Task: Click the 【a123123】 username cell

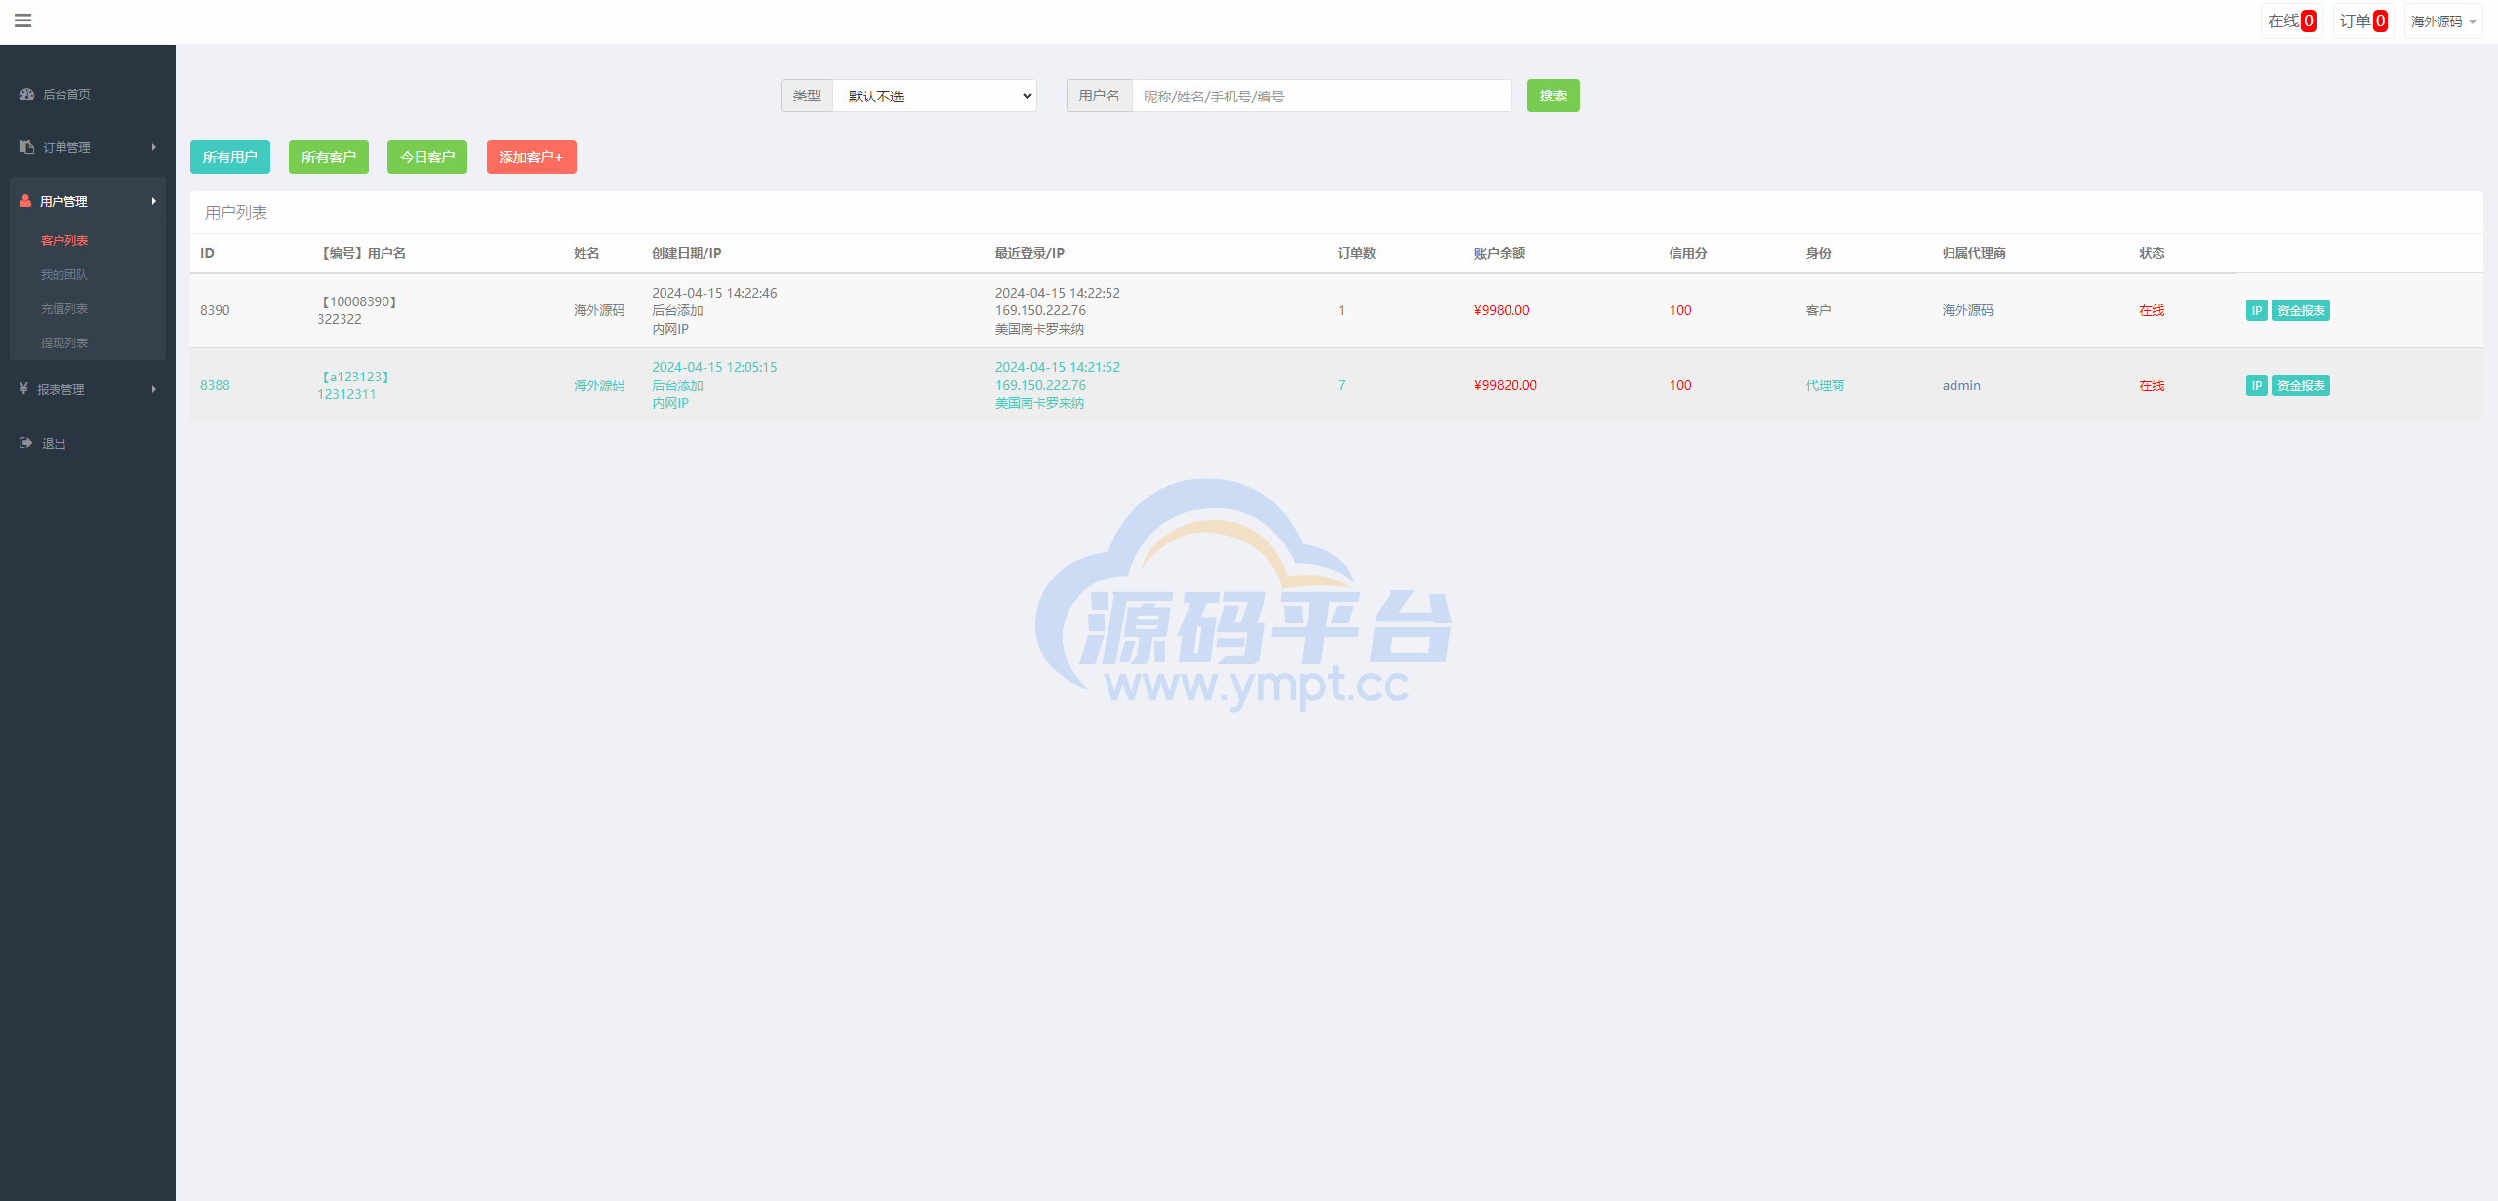Action: click(x=356, y=377)
